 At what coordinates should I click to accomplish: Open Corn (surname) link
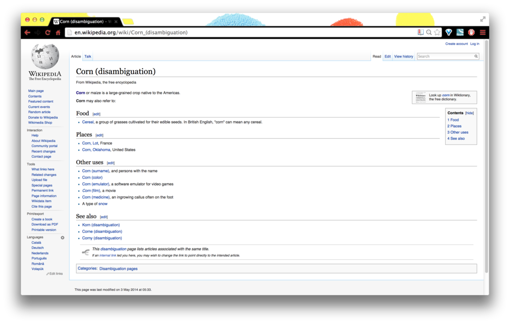coord(96,171)
